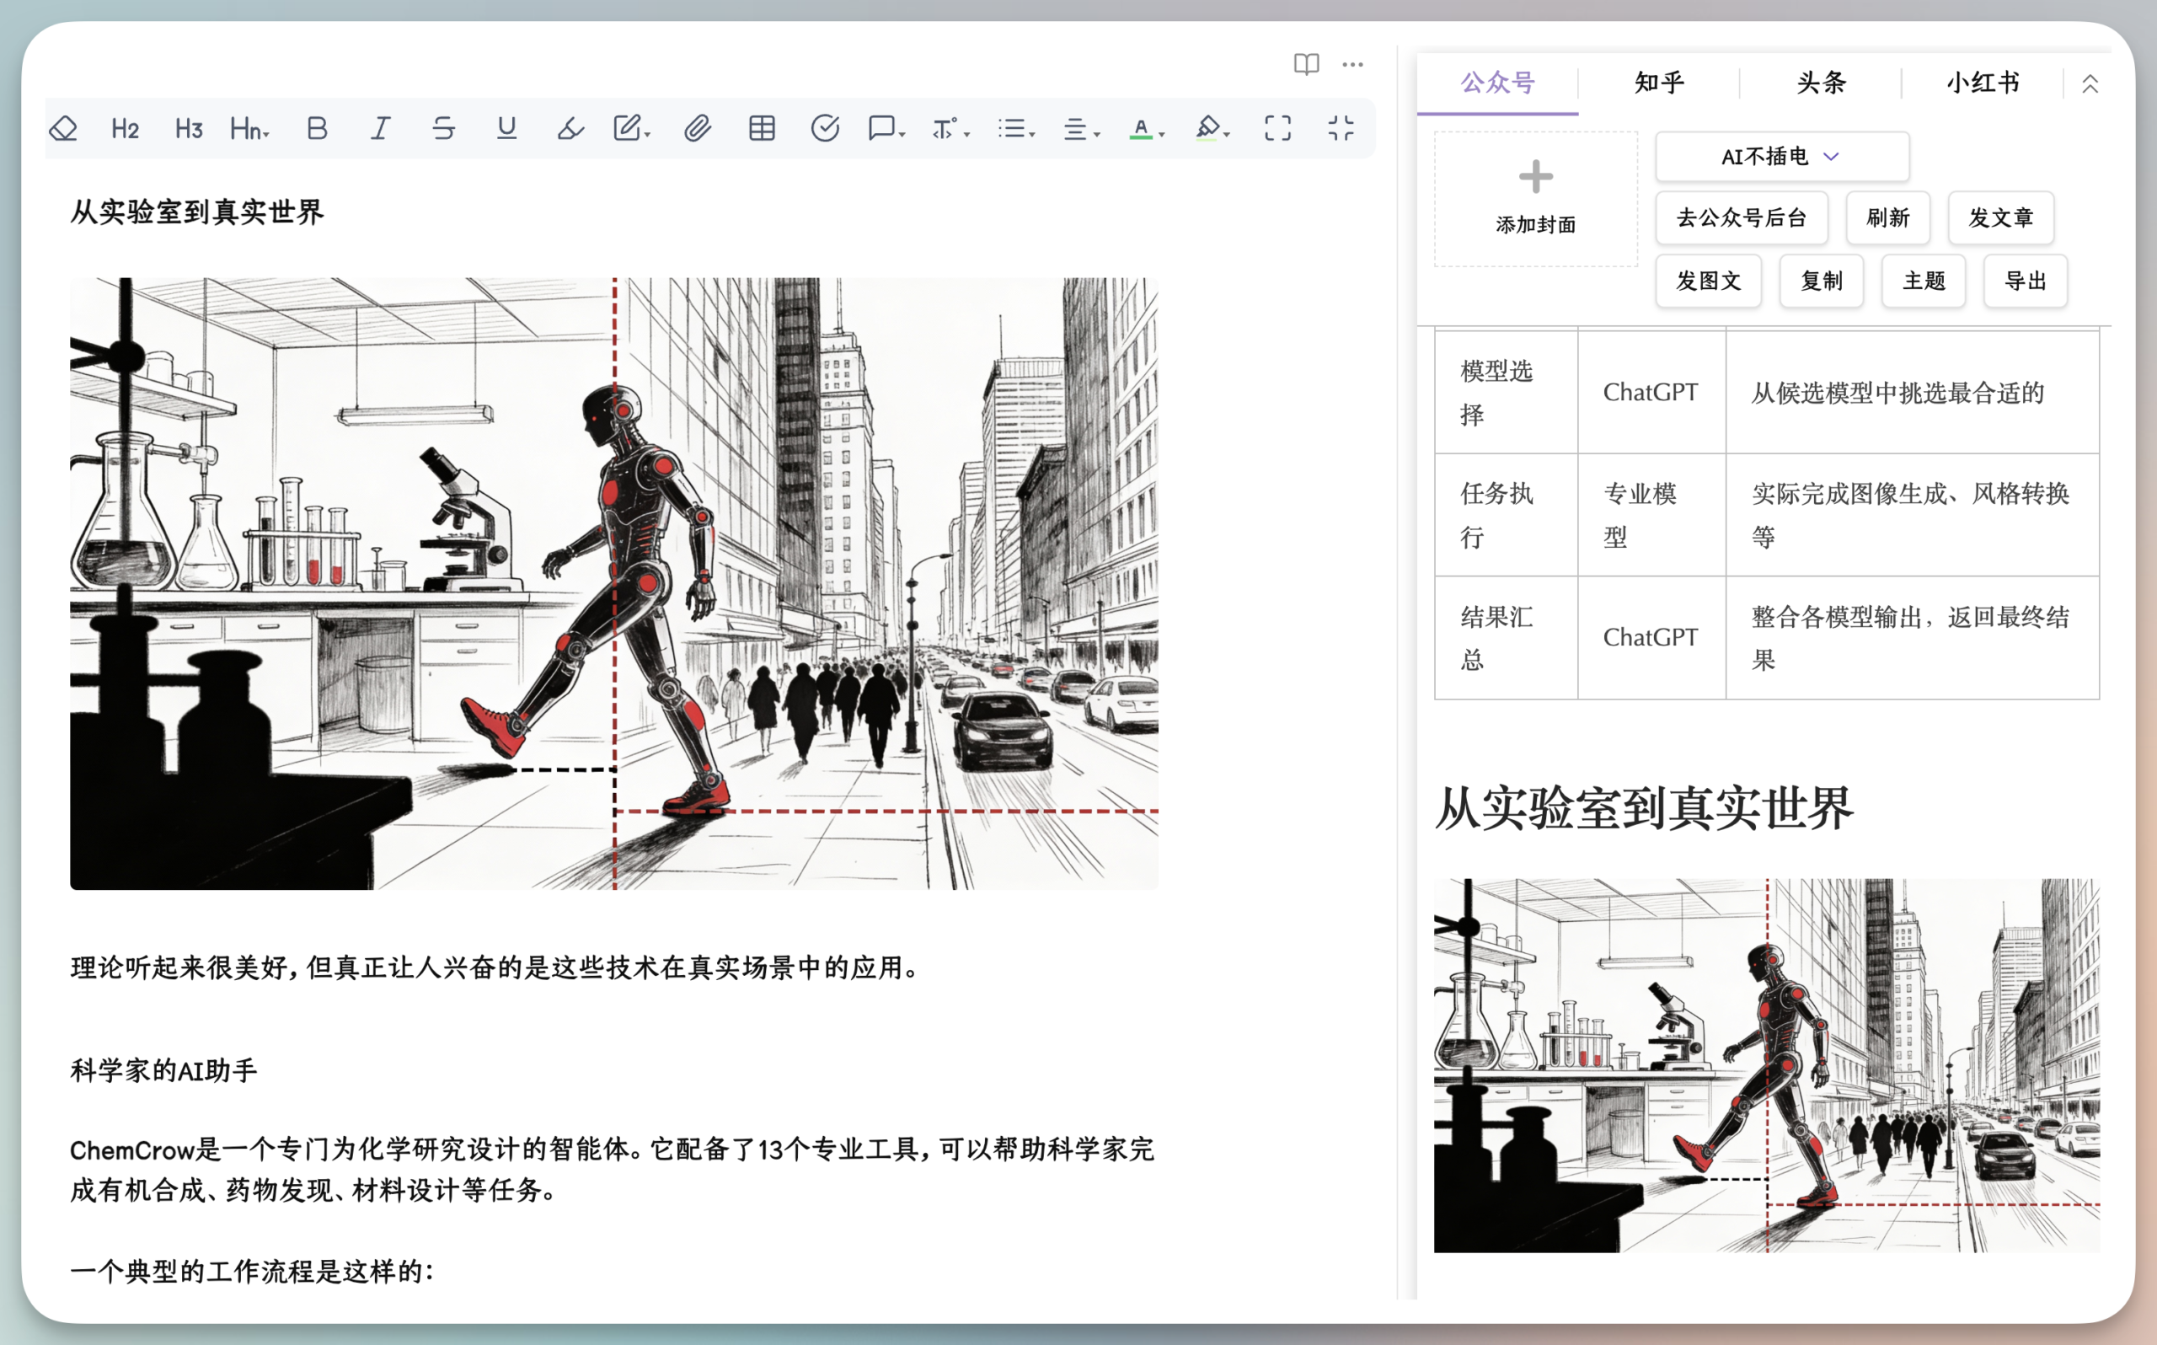Open the Hn heading level dropdown
Image resolution: width=2157 pixels, height=1345 pixels.
pyautogui.click(x=247, y=128)
